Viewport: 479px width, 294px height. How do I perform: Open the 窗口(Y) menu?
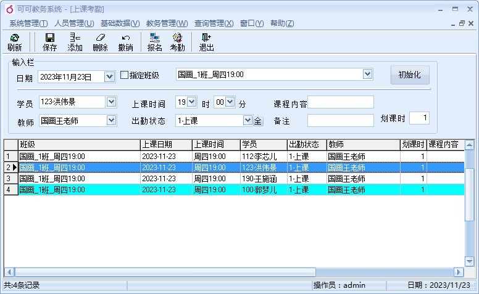click(252, 23)
